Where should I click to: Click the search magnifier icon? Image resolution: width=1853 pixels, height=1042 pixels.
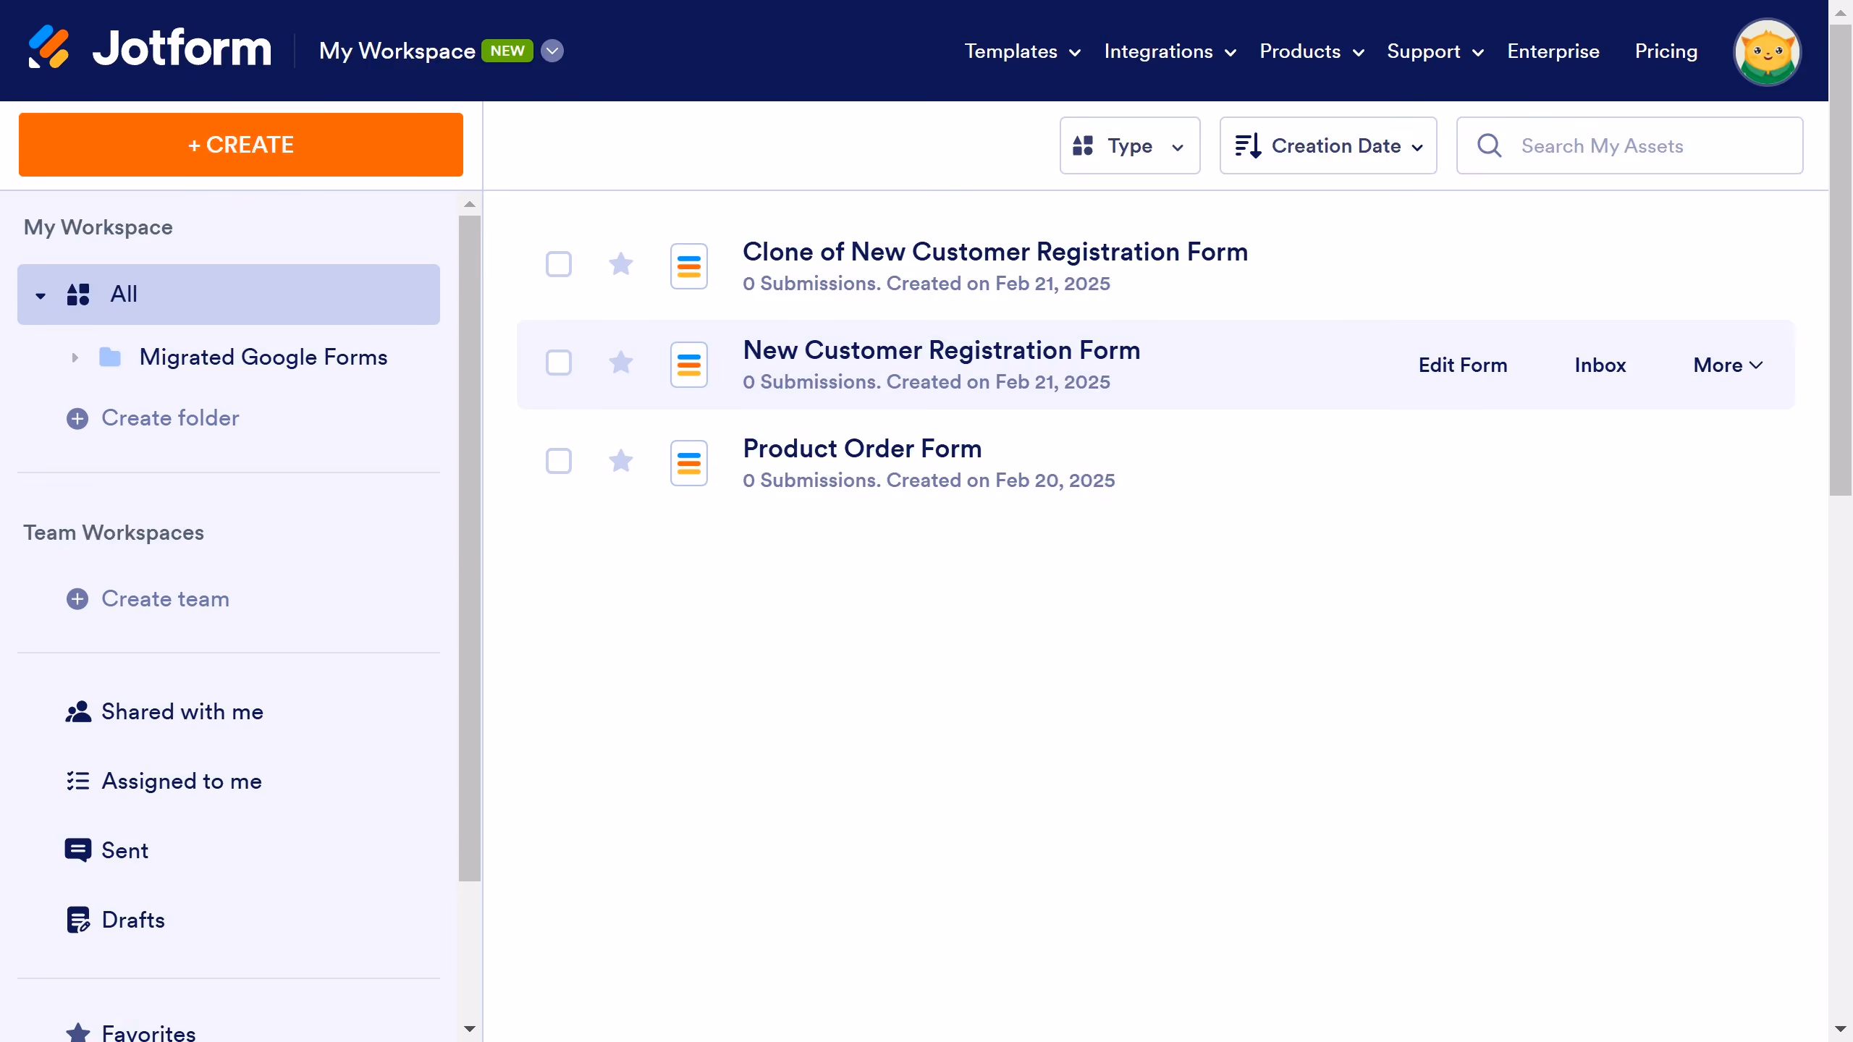pyautogui.click(x=1490, y=145)
